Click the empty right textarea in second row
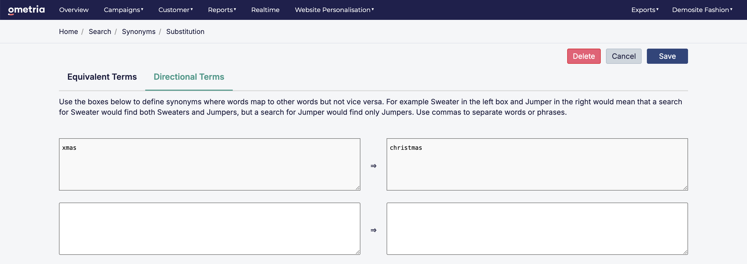The width and height of the screenshot is (747, 264). [x=537, y=228]
